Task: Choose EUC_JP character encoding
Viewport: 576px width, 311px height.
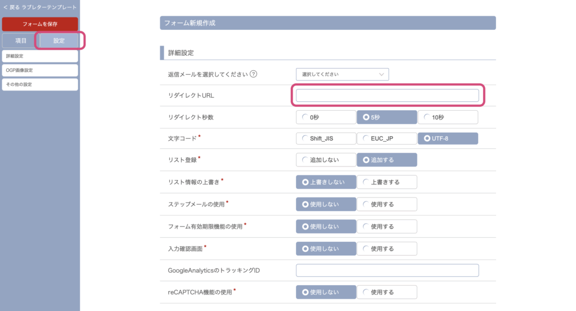Action: pos(387,138)
